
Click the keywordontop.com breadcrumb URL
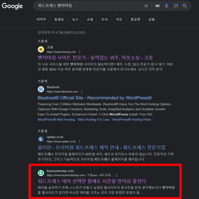[x=80, y=175]
